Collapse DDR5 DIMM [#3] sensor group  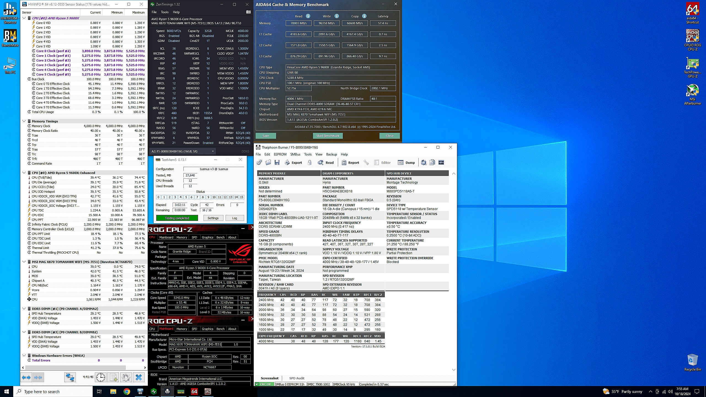click(24, 332)
